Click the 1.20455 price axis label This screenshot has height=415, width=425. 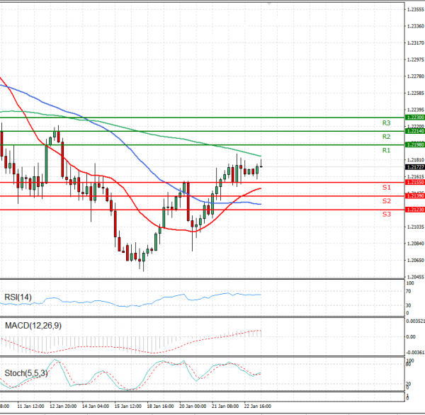pos(416,277)
